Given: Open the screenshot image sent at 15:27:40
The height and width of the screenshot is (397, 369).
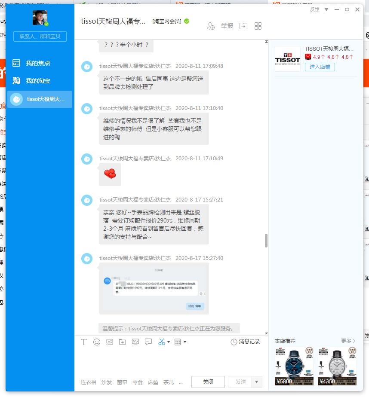Looking at the screenshot, I should [154, 289].
